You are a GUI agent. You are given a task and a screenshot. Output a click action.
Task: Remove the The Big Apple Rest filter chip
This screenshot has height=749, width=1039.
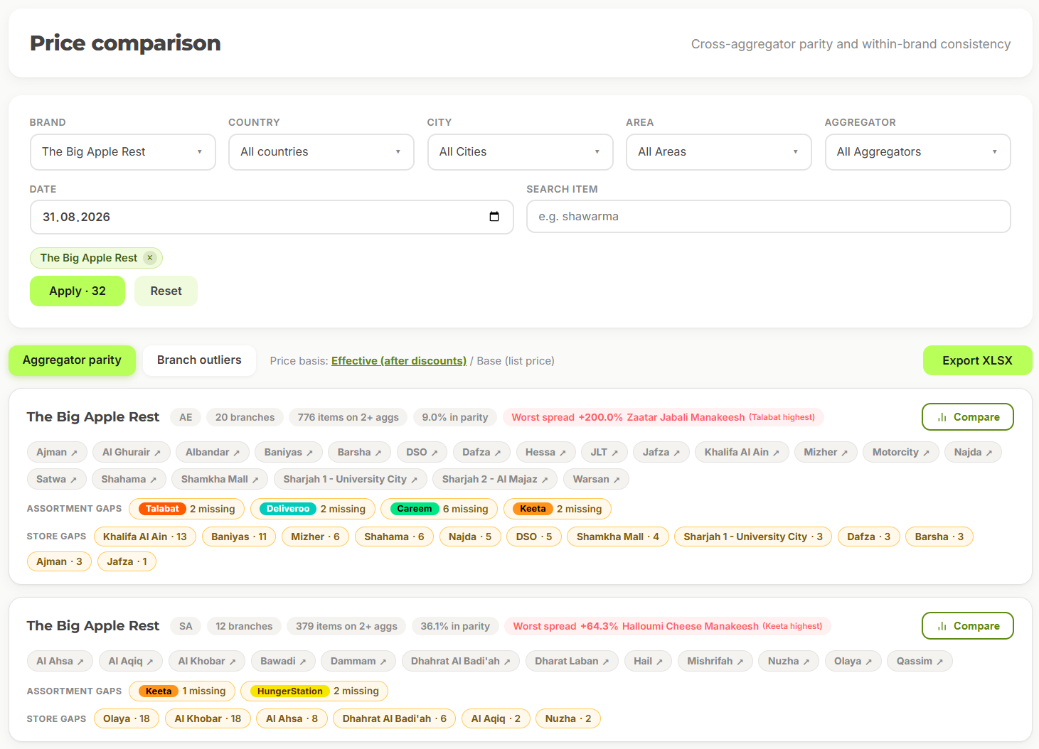point(150,258)
